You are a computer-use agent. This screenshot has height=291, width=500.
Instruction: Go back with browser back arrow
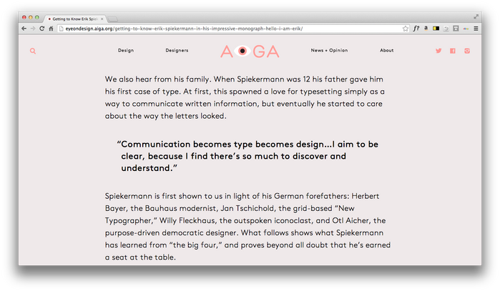(24, 29)
